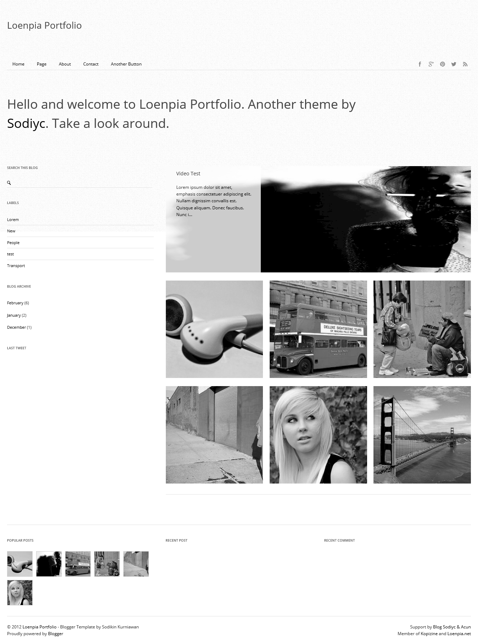Open the double-decker bus photo

tap(318, 329)
